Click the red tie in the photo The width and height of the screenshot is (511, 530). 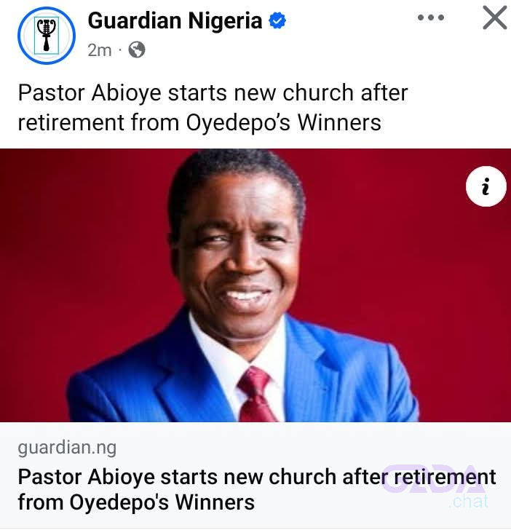coord(256,395)
